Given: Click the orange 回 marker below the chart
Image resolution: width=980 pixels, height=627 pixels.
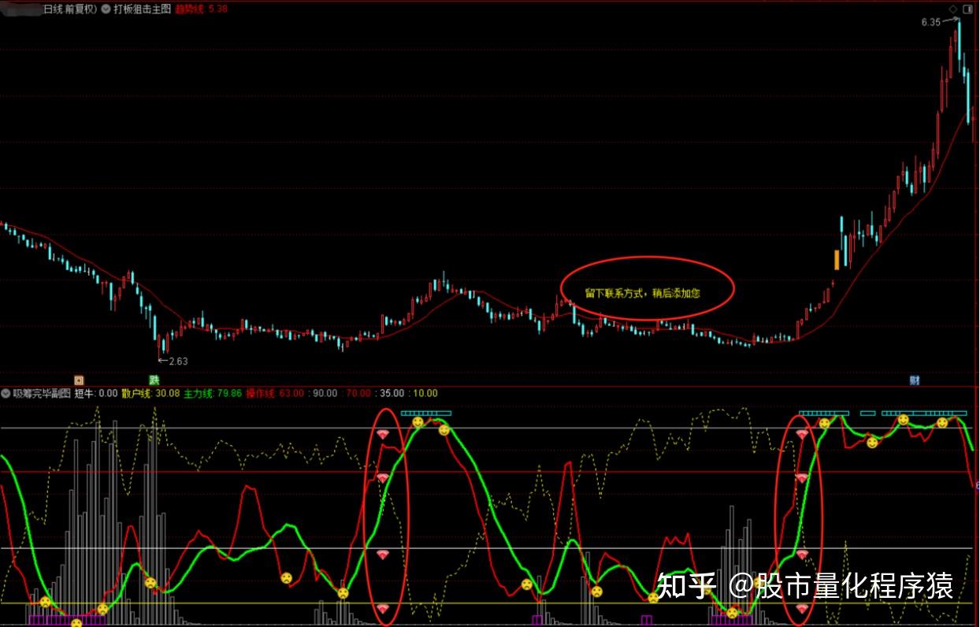Looking at the screenshot, I should click(x=78, y=380).
